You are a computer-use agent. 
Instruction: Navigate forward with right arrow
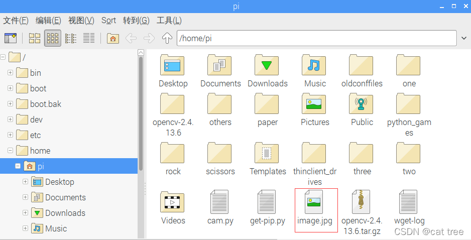pos(149,38)
